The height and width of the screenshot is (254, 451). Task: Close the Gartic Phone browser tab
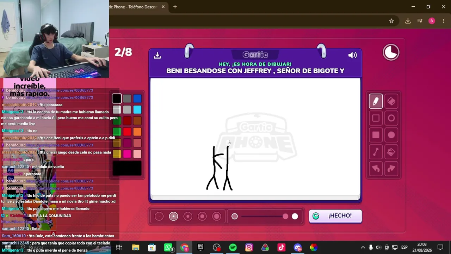tap(163, 7)
